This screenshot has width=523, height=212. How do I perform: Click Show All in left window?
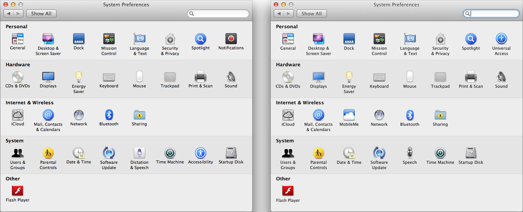point(41,14)
